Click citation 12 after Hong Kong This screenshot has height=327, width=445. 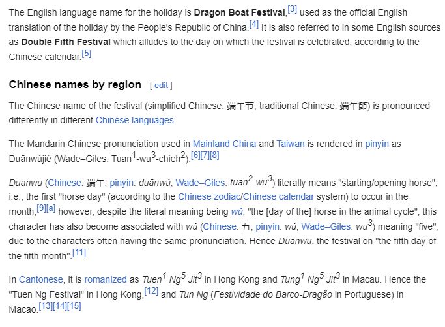pyautogui.click(x=151, y=290)
